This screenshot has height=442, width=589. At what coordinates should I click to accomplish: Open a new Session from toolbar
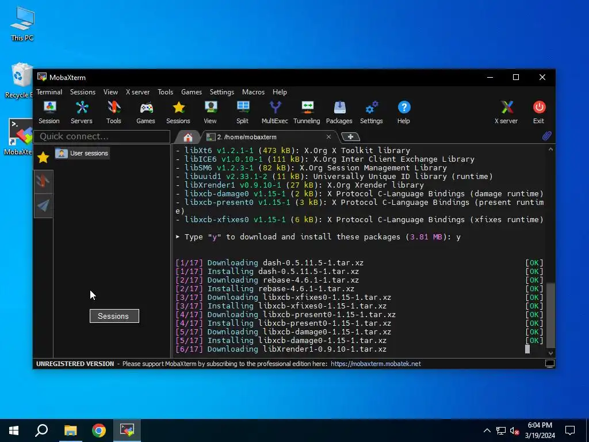pyautogui.click(x=49, y=112)
